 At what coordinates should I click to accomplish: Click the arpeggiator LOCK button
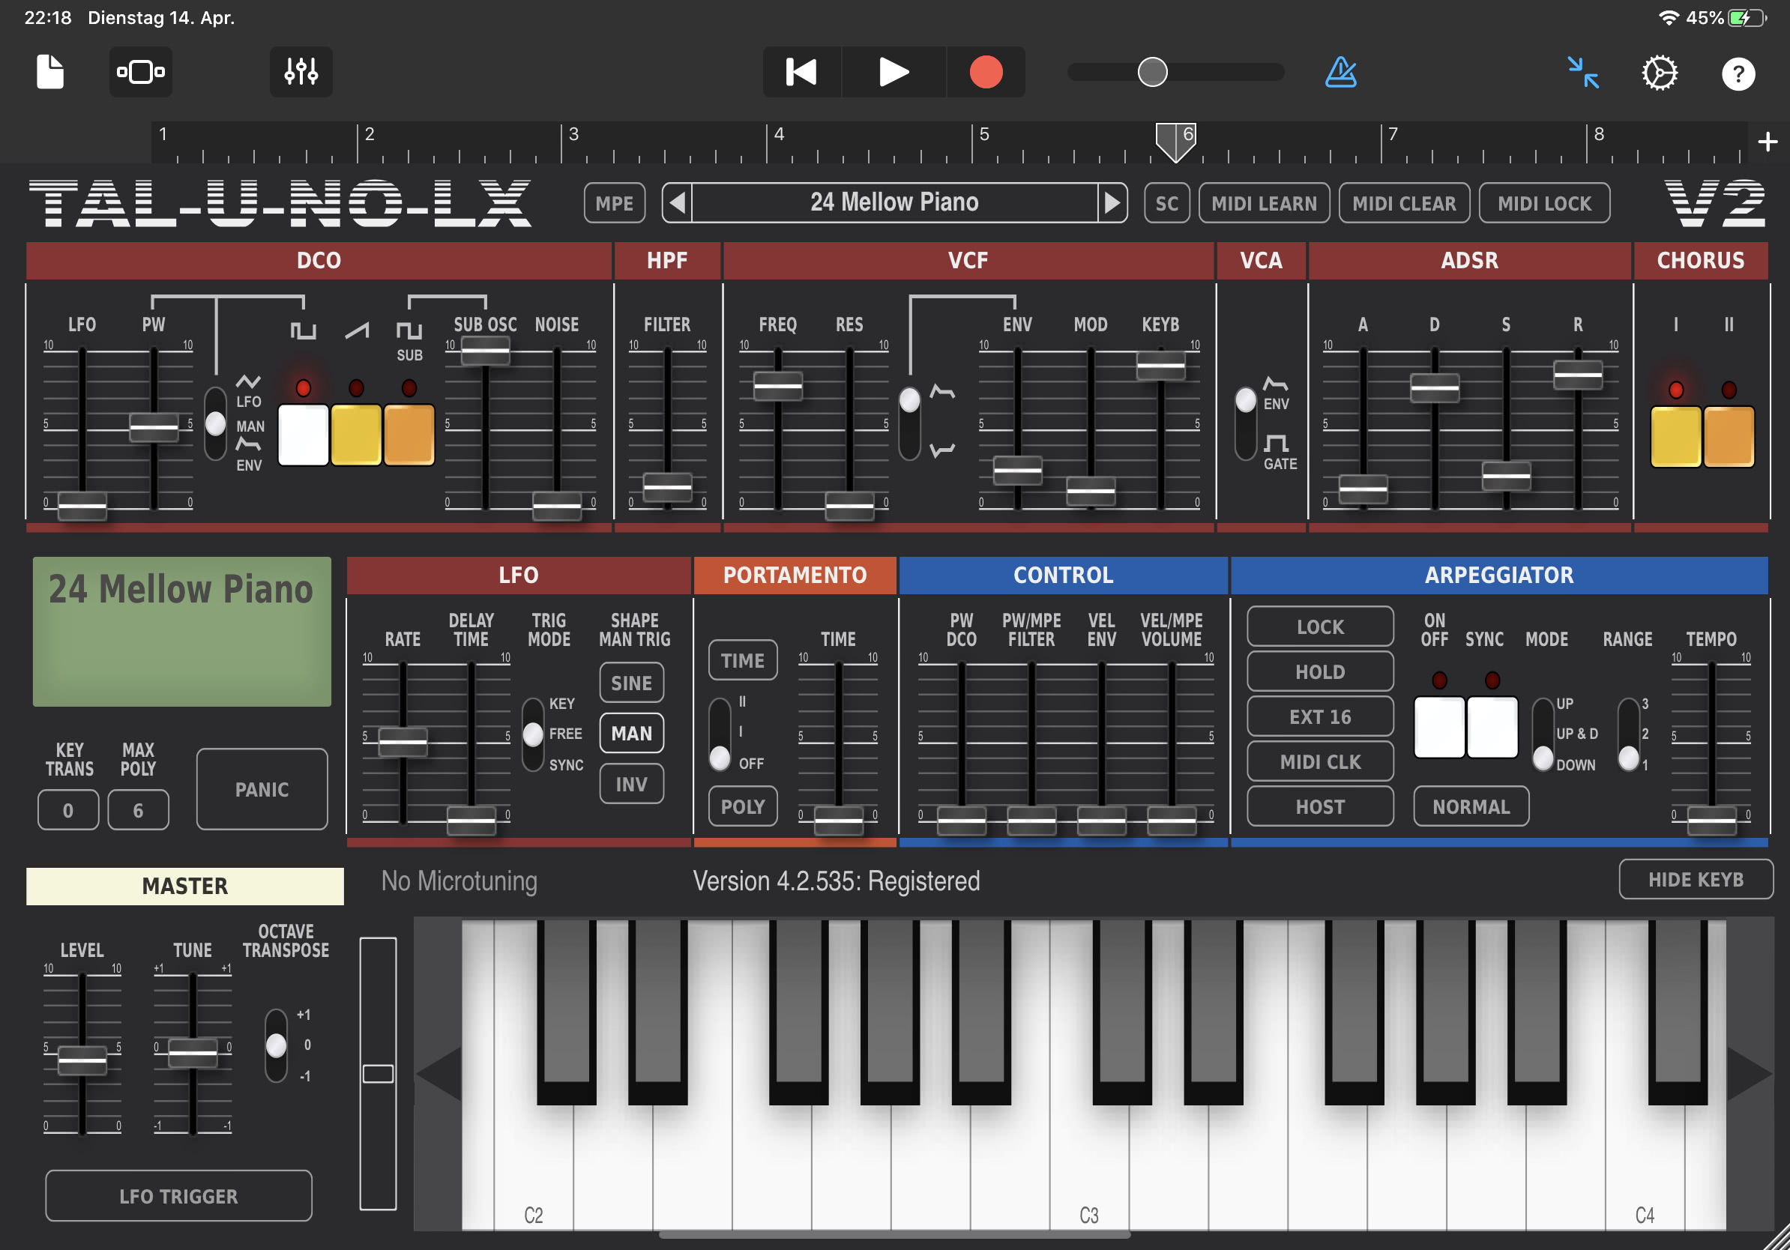pyautogui.click(x=1320, y=626)
